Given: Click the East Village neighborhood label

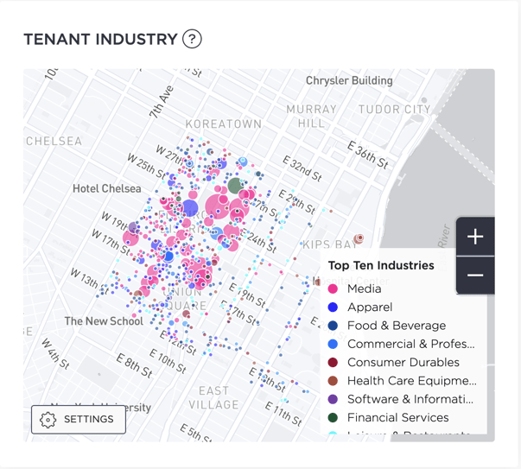Looking at the screenshot, I should coord(213,398).
